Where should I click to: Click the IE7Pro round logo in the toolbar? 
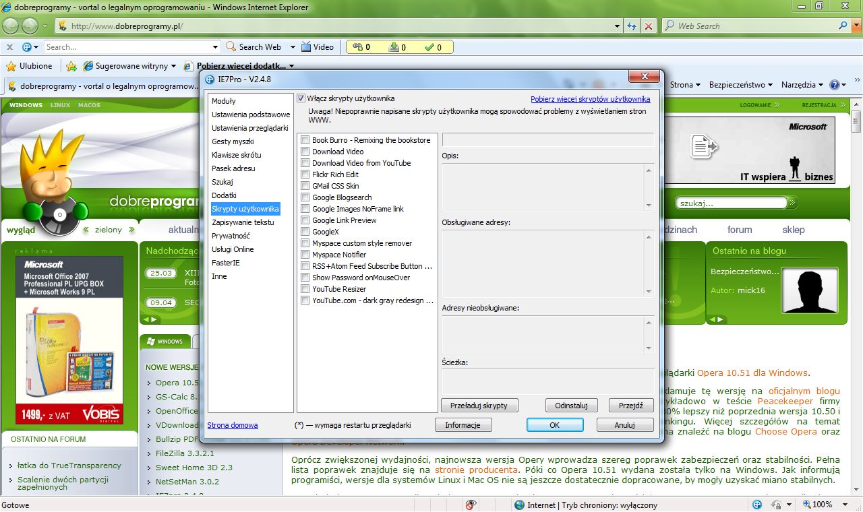26,47
